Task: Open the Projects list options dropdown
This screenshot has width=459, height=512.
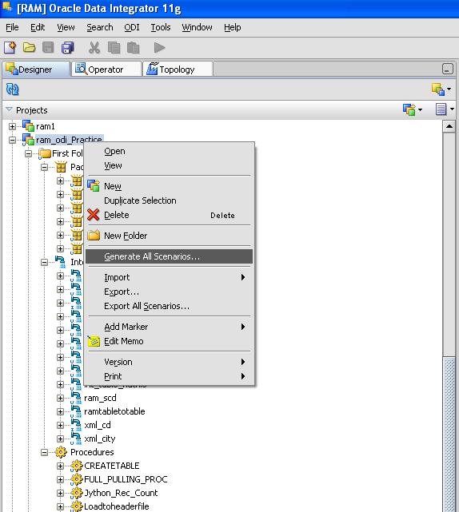Action: [x=445, y=109]
